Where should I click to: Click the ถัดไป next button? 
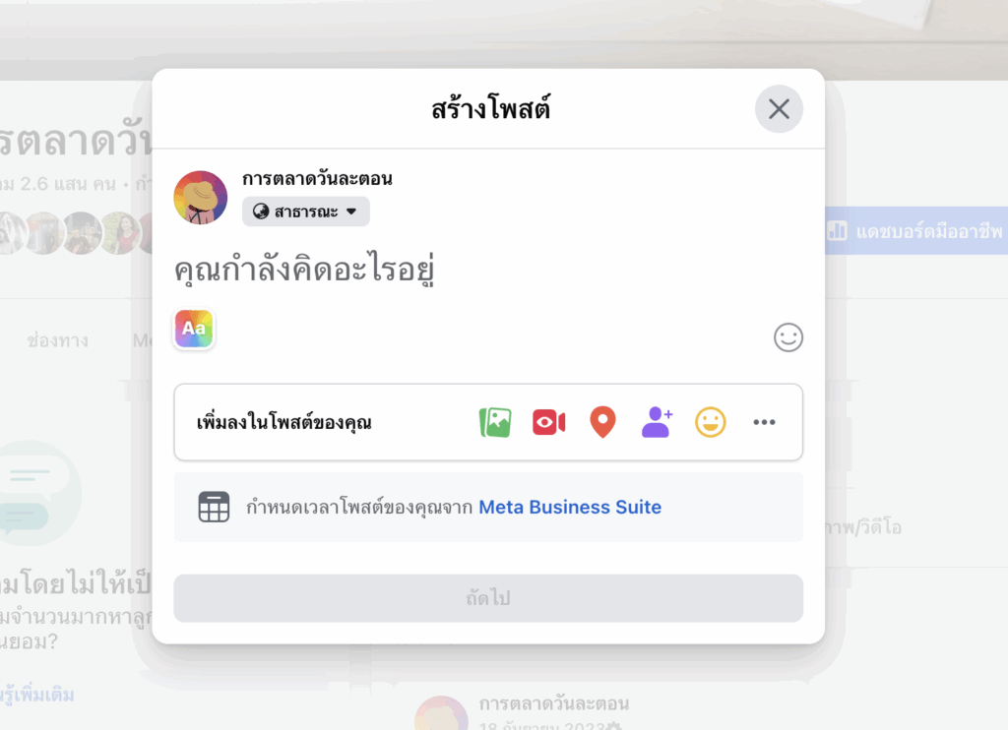[x=488, y=598]
